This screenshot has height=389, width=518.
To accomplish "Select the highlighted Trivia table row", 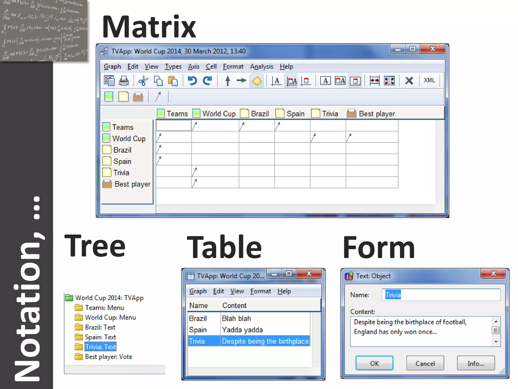I will [x=249, y=341].
